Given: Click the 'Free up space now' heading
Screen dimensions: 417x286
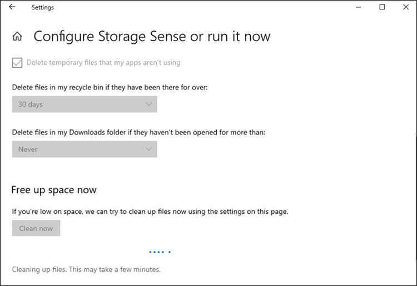Looking at the screenshot, I should pos(54,190).
